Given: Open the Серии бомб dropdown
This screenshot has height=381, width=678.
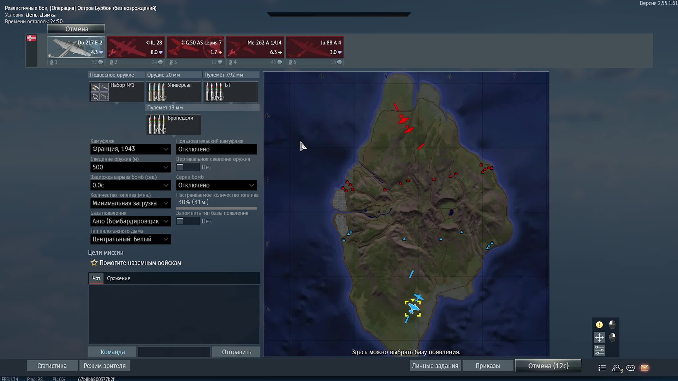Looking at the screenshot, I should point(216,185).
